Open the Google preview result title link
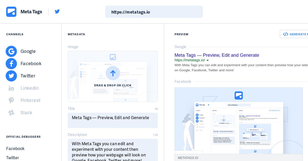Image resolution: width=308 pixels, height=161 pixels. pos(217,55)
